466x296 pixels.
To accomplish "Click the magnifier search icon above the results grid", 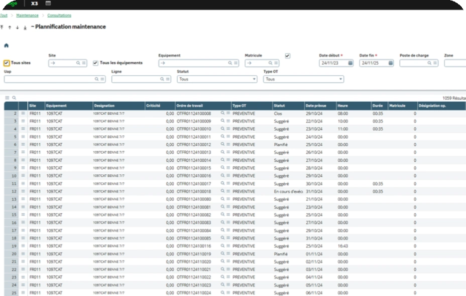I will click(x=14, y=97).
